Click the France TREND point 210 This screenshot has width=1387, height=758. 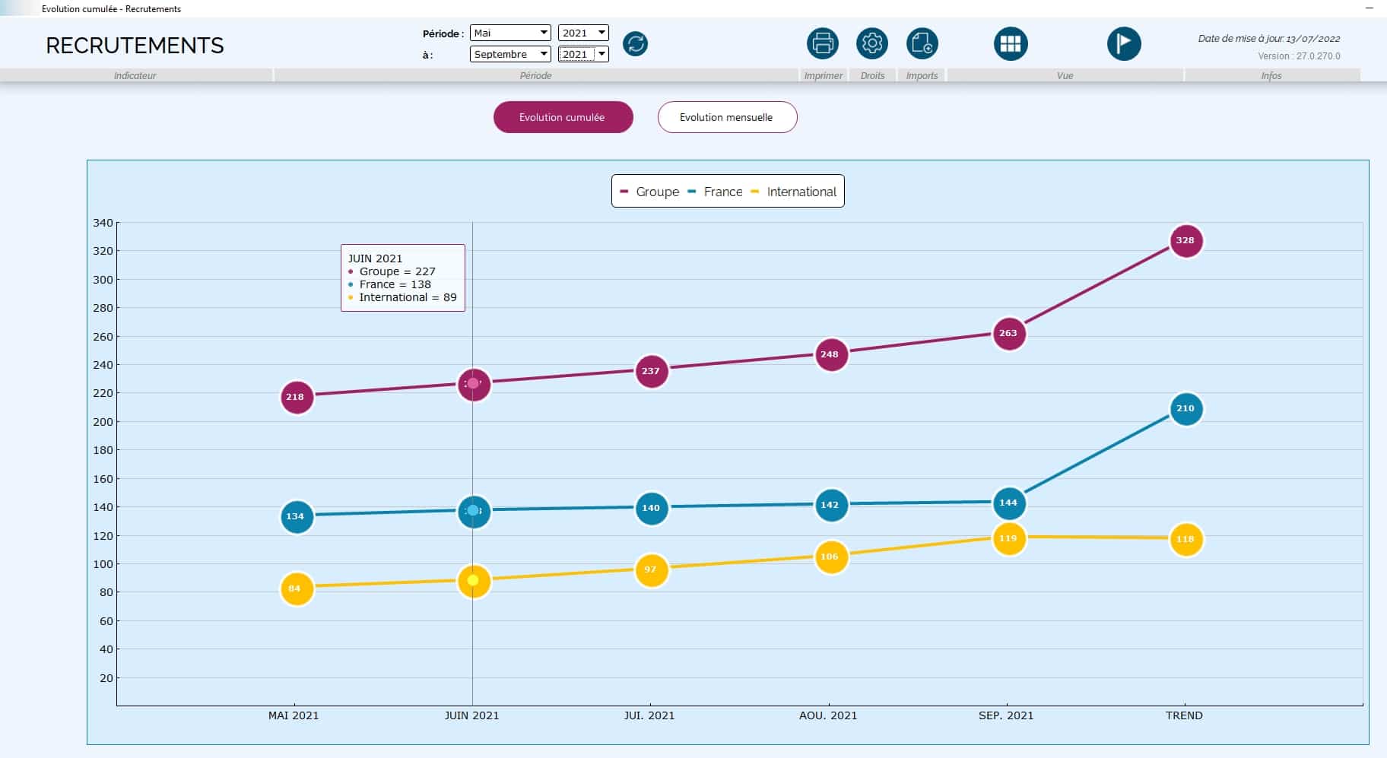[x=1185, y=409]
